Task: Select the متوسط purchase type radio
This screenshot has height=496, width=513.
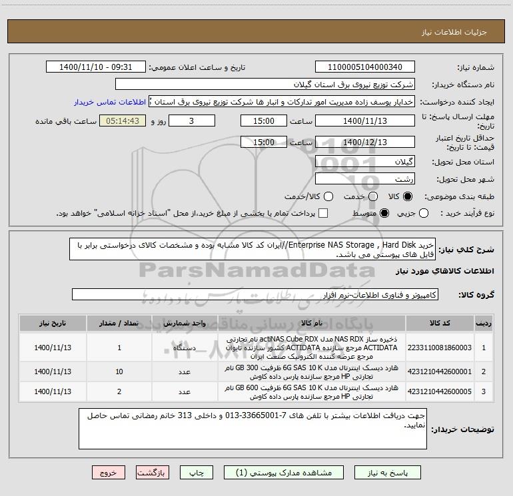Action: [x=384, y=213]
